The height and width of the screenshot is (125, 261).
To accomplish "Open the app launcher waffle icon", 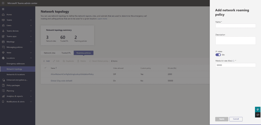I will point(3,3).
